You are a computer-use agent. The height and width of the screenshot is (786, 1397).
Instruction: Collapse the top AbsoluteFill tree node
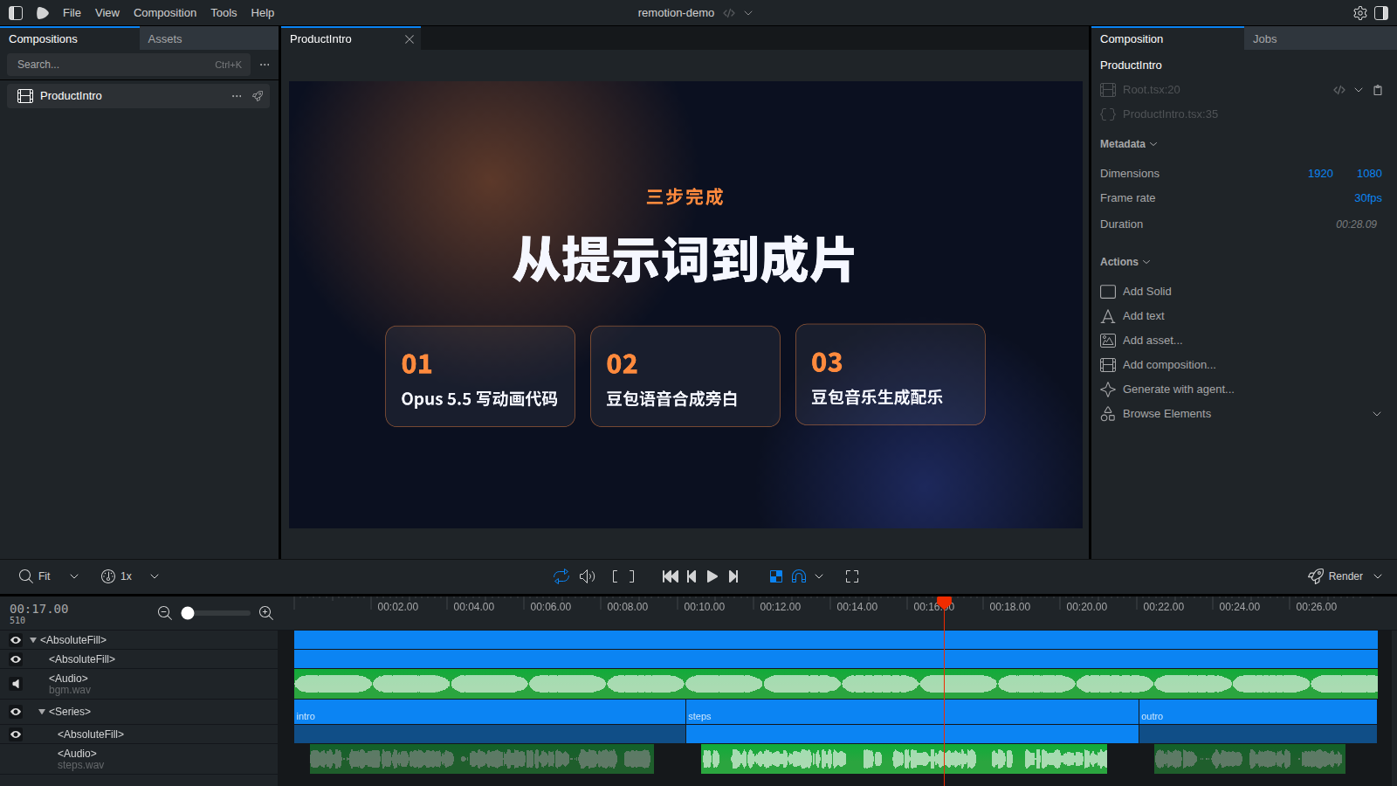point(33,640)
